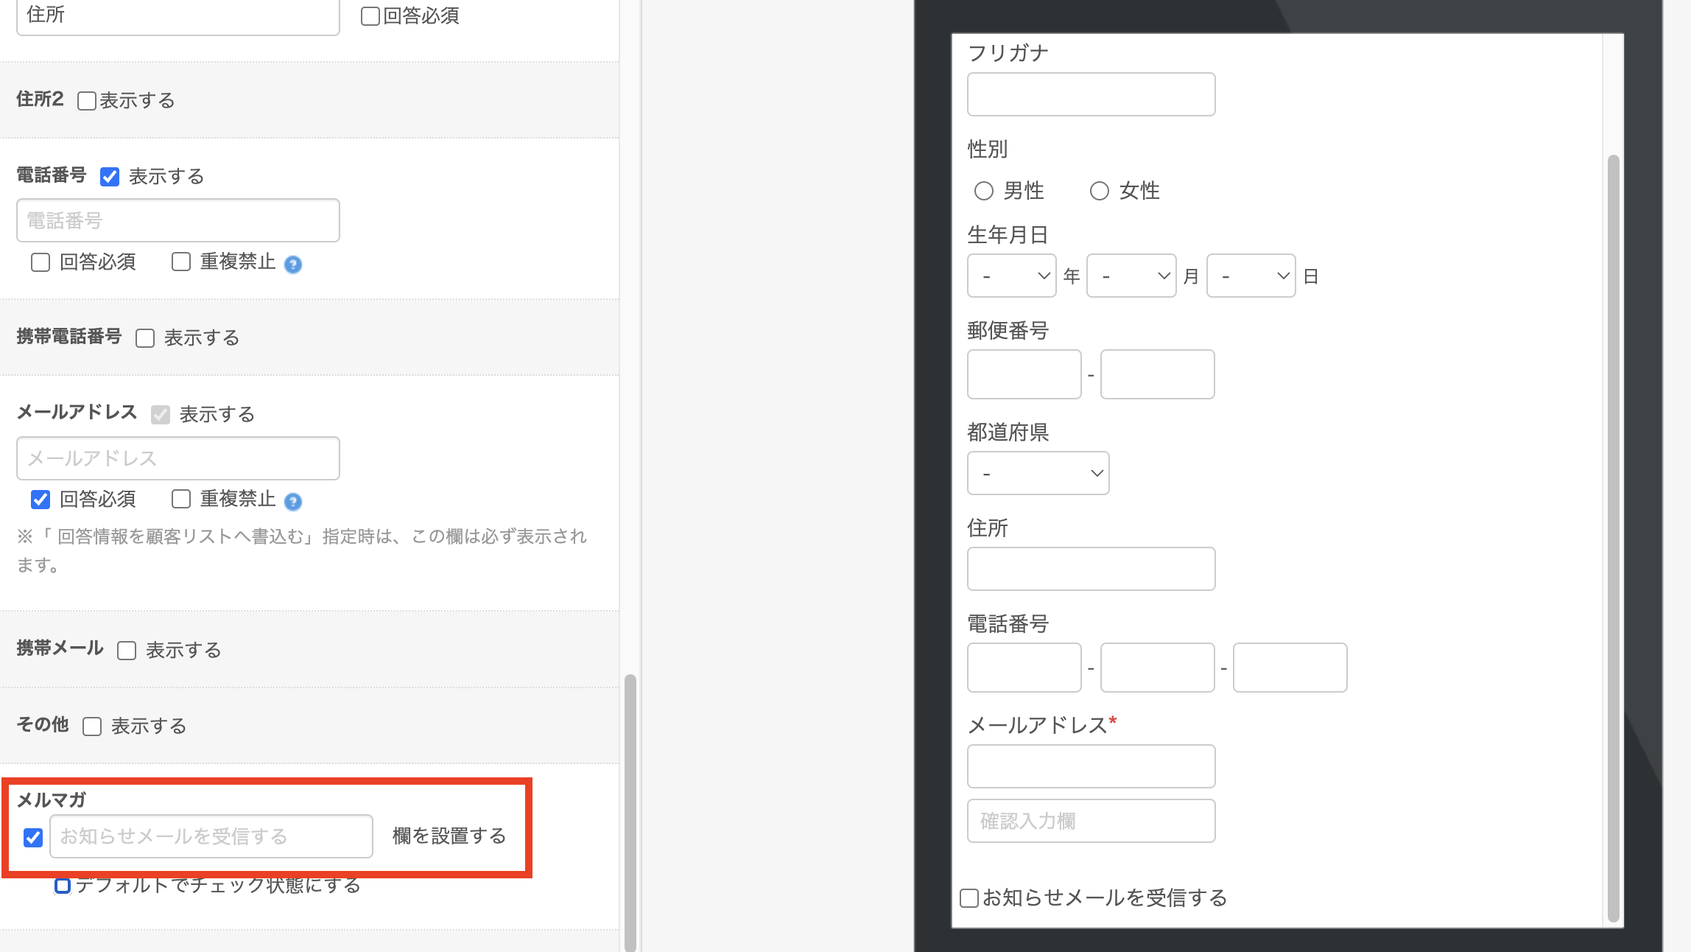Enable 携帯電話番号 表示する checkbox
The height and width of the screenshot is (952, 1691).
click(145, 338)
